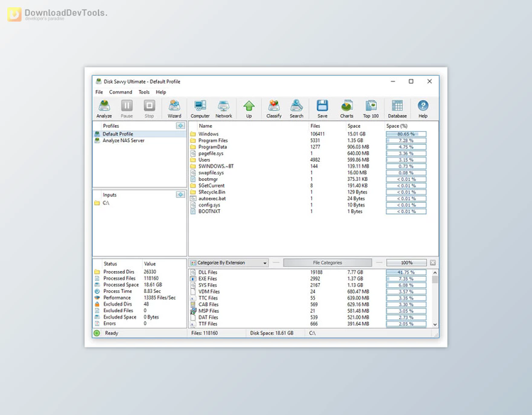Screen dimensions: 532x415
Task: Show the Top 100 files
Action: point(371,109)
